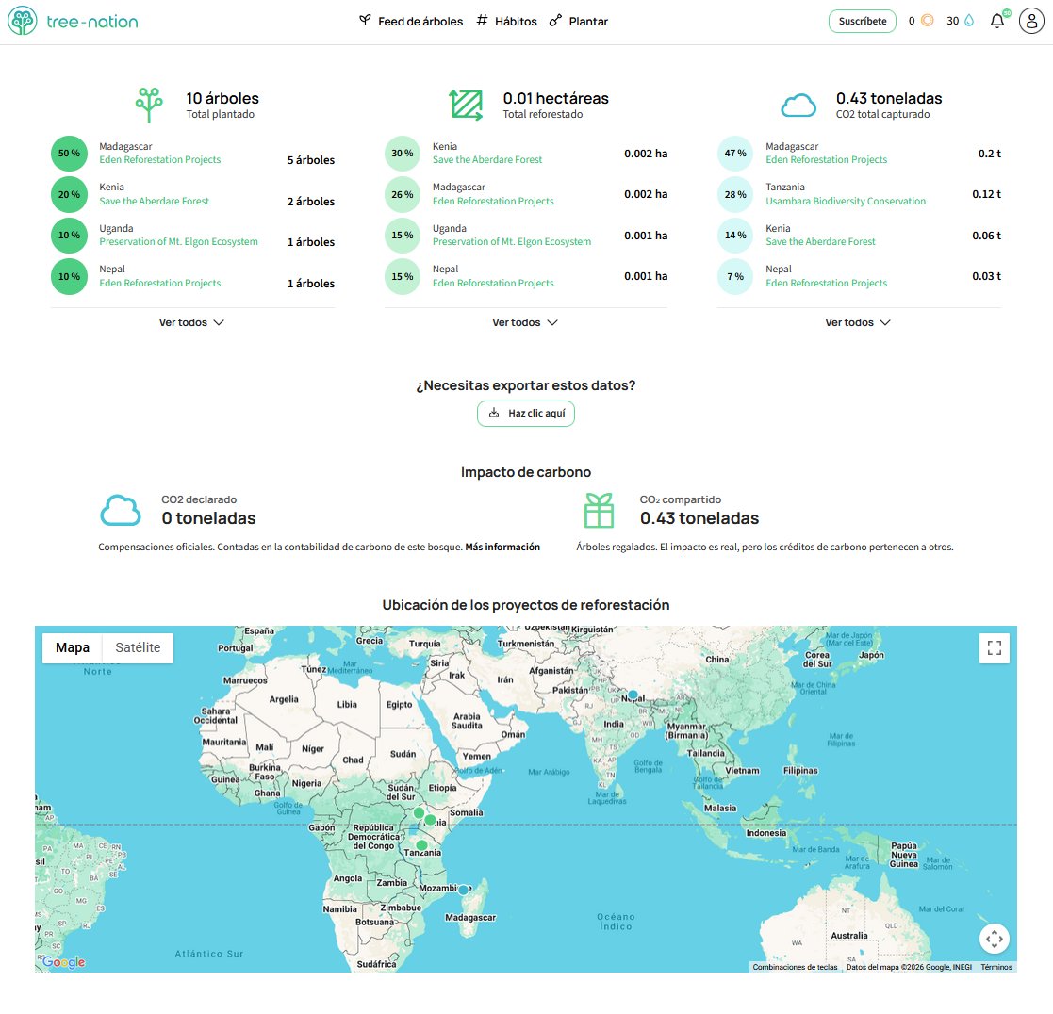1053x1014 pixels.
Task: Expand Ver todos under CO2 captured
Action: tap(858, 322)
